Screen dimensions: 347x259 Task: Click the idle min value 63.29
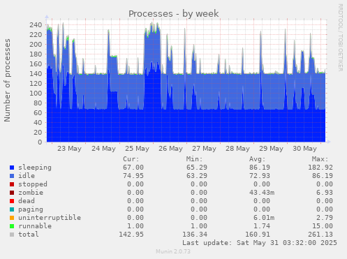(197, 176)
